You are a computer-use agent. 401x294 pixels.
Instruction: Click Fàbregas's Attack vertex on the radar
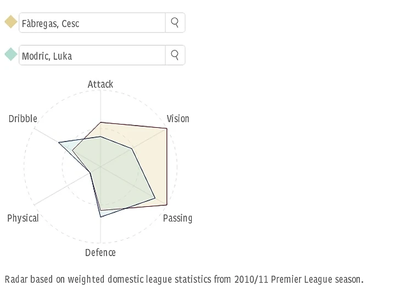[x=101, y=122]
